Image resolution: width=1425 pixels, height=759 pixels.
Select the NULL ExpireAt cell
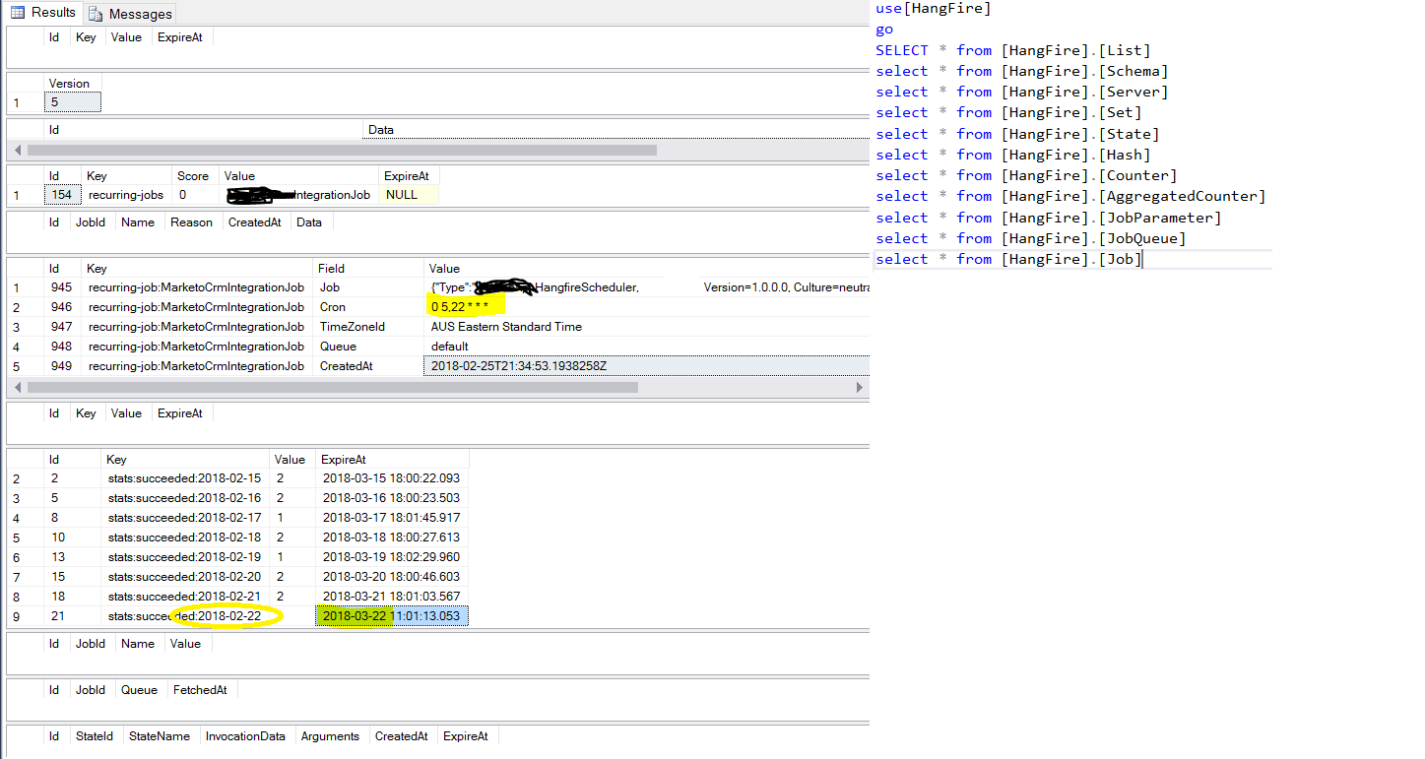pyautogui.click(x=407, y=194)
